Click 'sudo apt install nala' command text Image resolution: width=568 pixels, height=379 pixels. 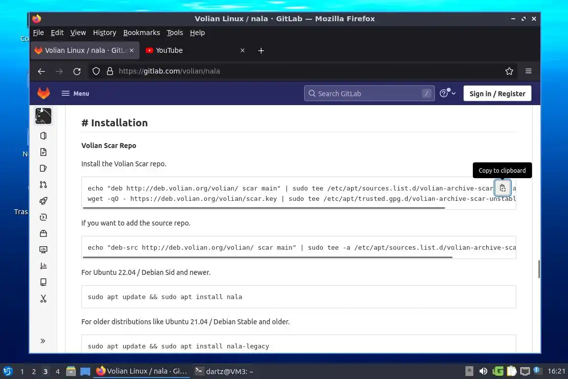pyautogui.click(x=165, y=297)
